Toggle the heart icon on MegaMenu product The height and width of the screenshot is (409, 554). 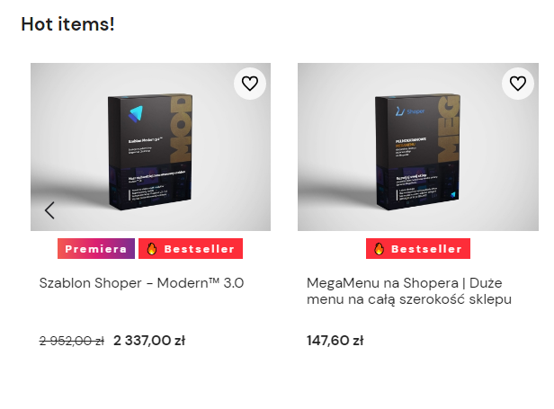(x=518, y=84)
